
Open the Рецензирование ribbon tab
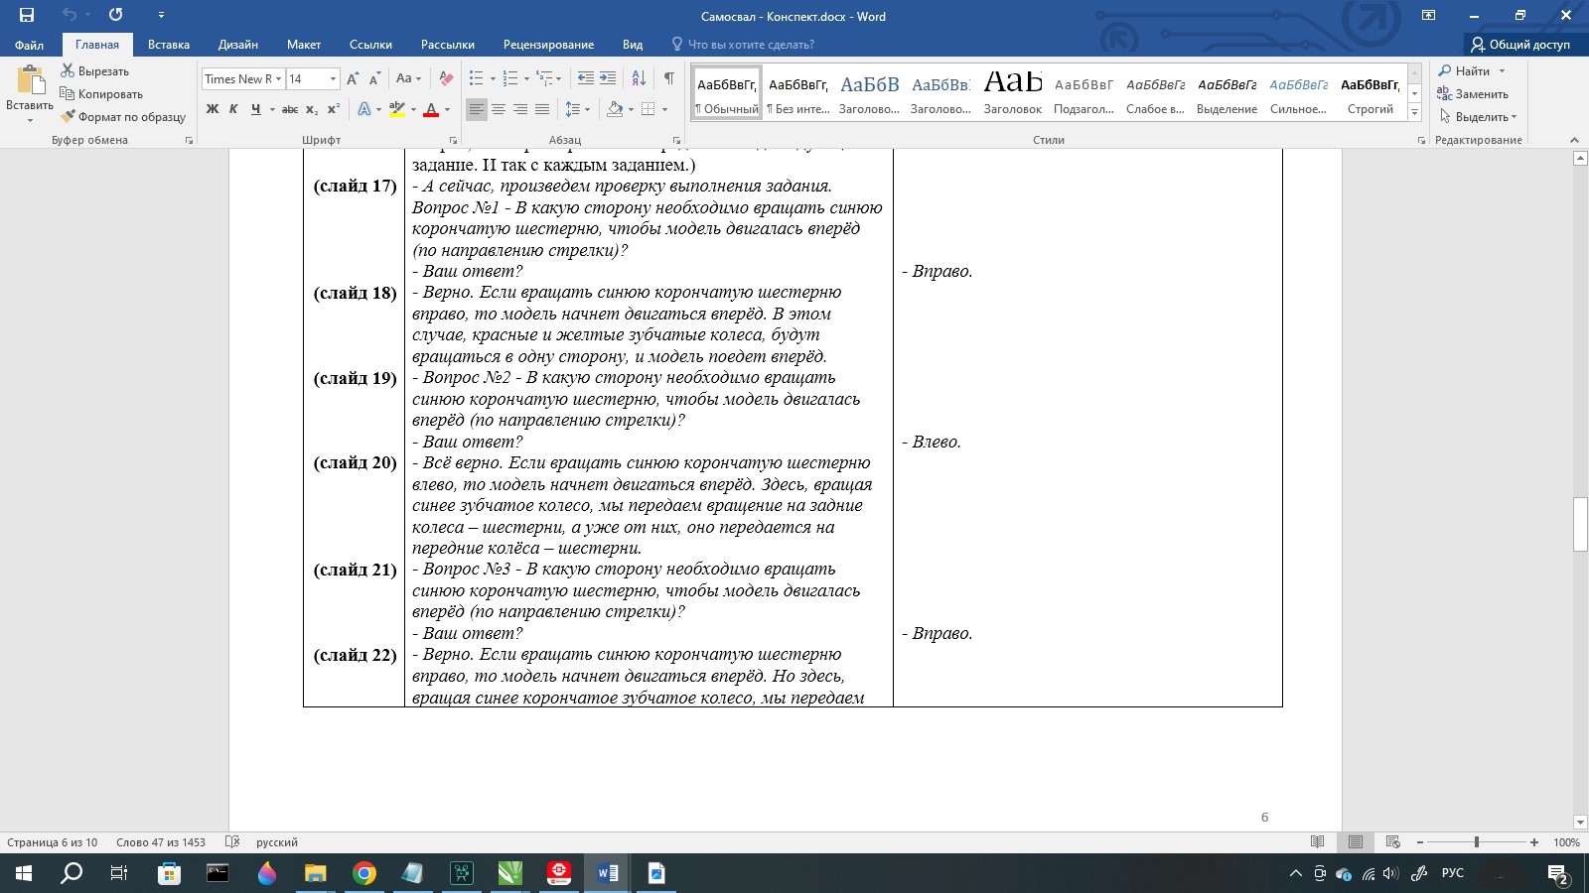click(548, 45)
